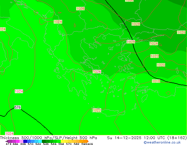187x145 pixels.
Task: Click the 1022 label directly above 1020
Action: [155, 56]
